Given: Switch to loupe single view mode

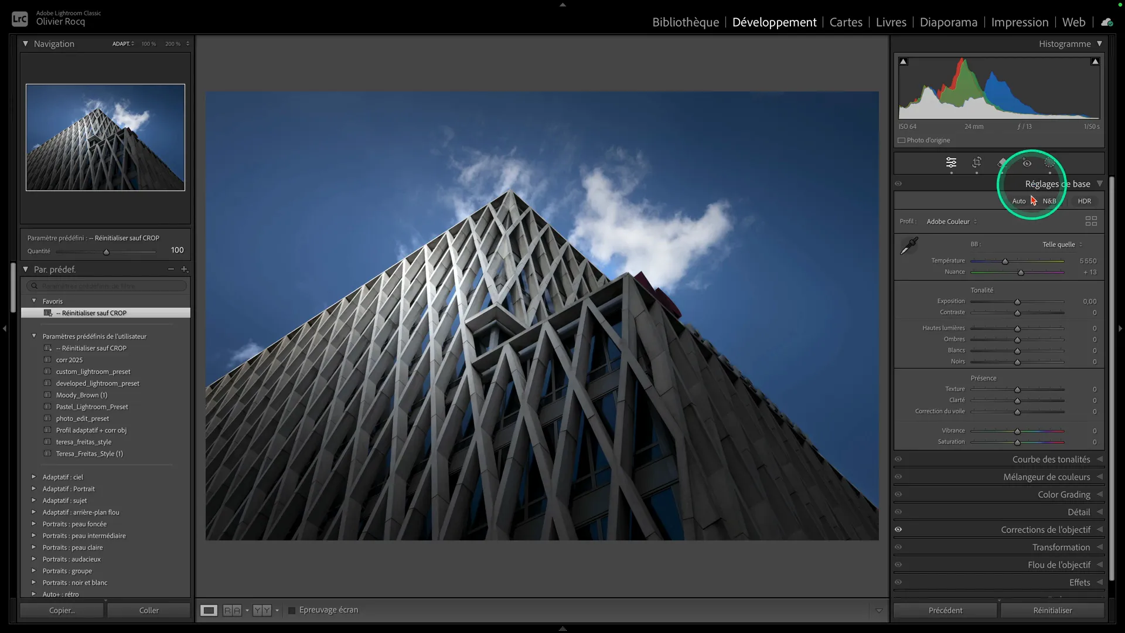Looking at the screenshot, I should 209,610.
